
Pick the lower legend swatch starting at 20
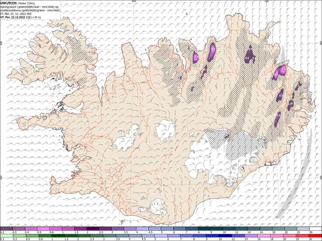pyautogui.click(x=290, y=236)
